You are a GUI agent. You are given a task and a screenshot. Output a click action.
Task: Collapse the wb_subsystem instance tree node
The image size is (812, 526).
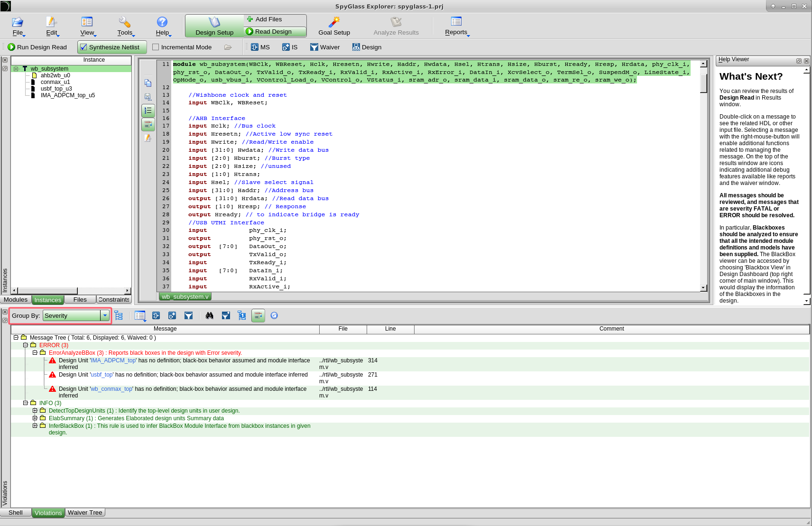(x=16, y=69)
